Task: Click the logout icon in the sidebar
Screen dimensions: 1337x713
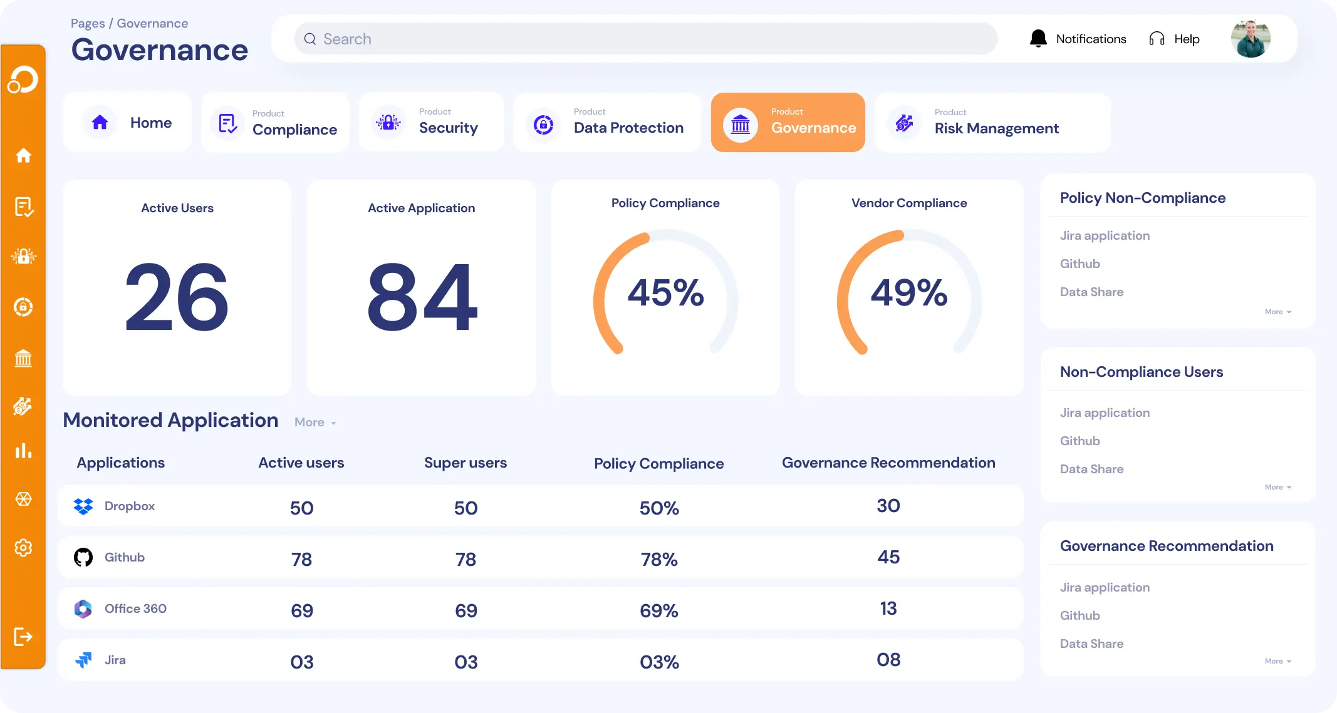Action: pyautogui.click(x=23, y=637)
